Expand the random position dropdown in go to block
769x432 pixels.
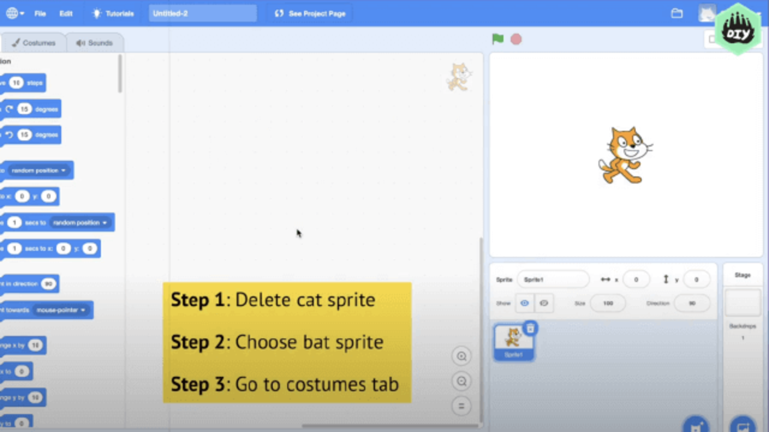(x=39, y=171)
